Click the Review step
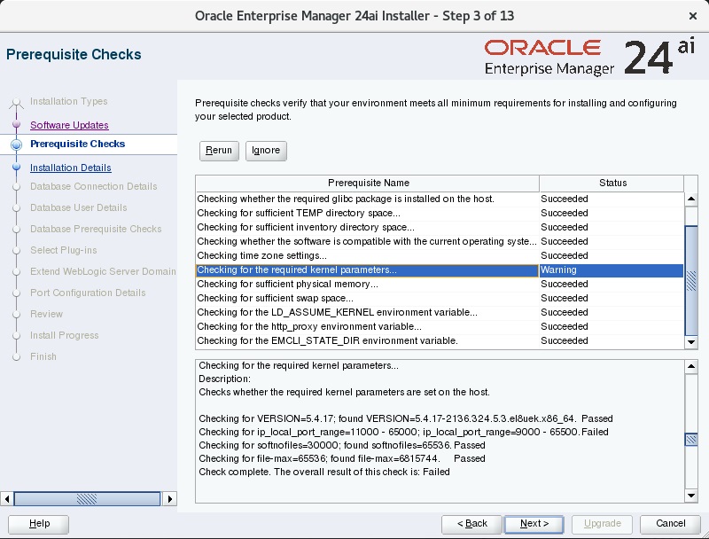709x539 pixels. tap(47, 314)
